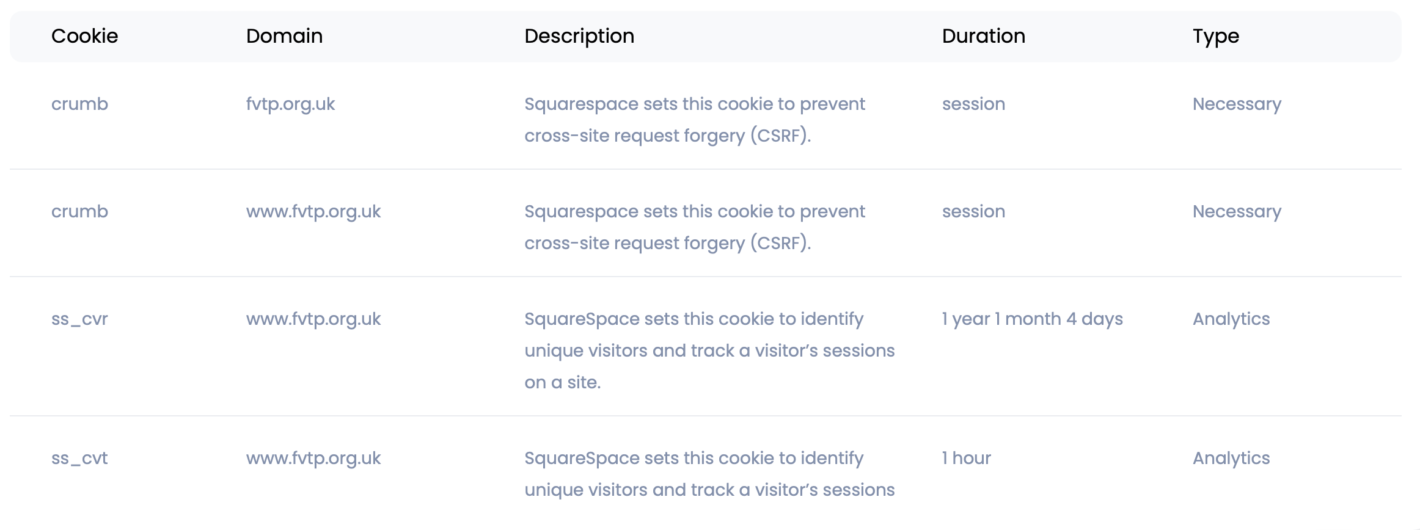
Task: Select the ss_cvr cookie description text
Action: [x=709, y=350]
